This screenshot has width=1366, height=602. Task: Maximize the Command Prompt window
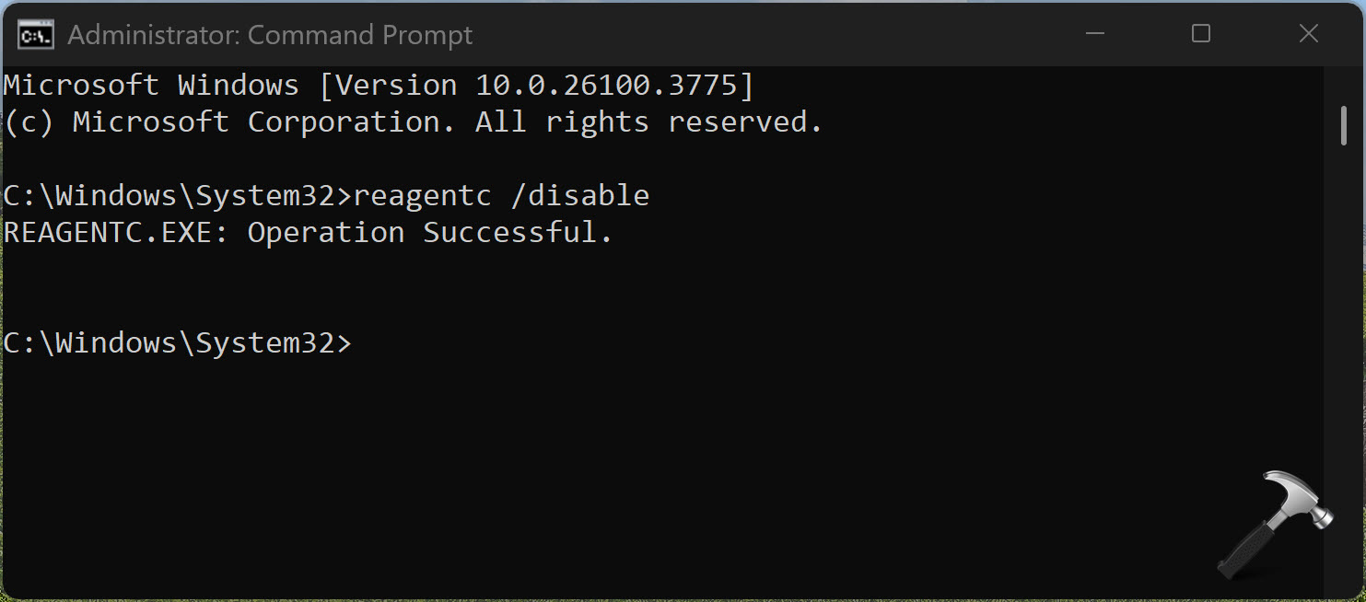(1200, 35)
